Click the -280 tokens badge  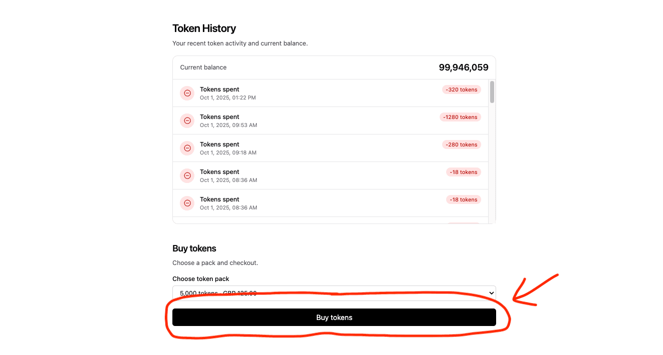(x=461, y=144)
